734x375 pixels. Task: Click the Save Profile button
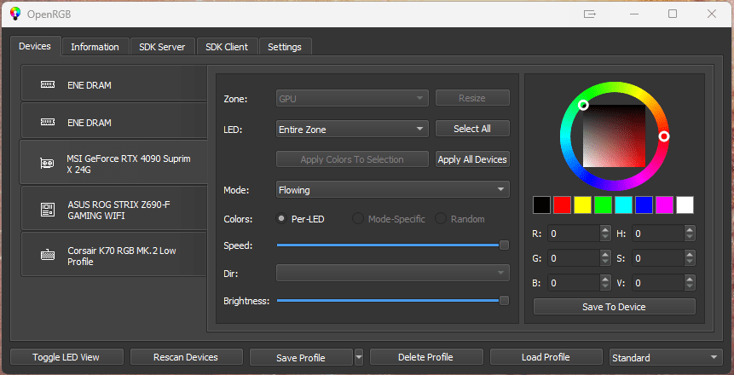click(301, 357)
